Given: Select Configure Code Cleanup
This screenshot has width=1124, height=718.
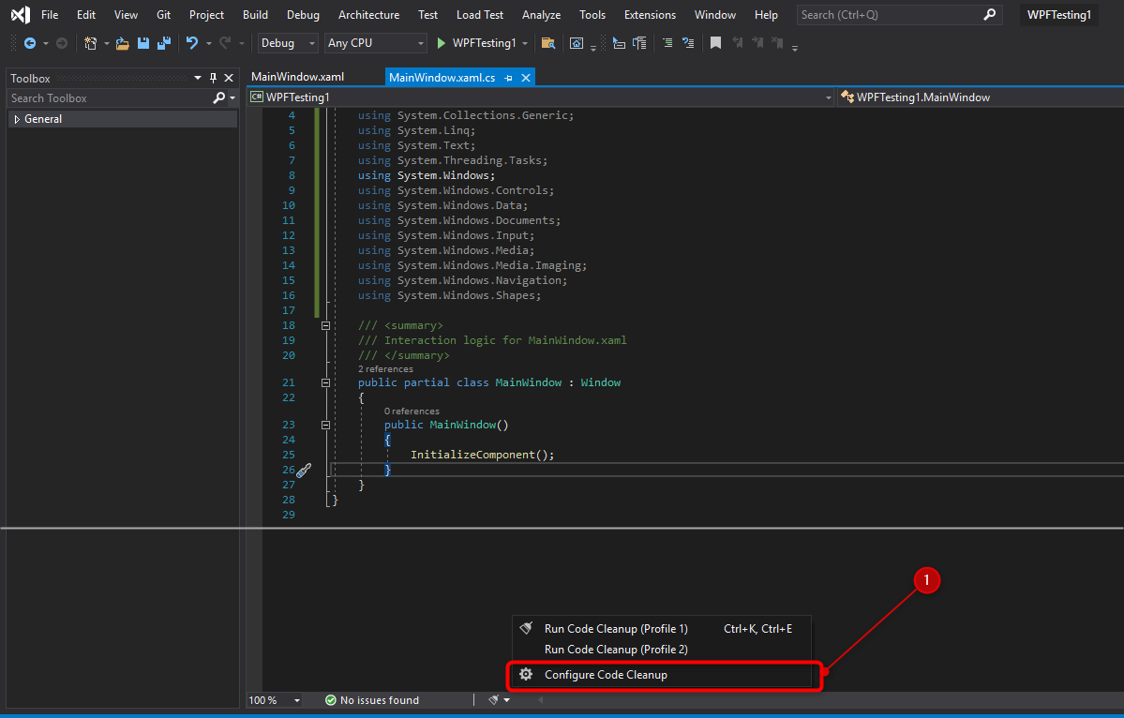Looking at the screenshot, I should pos(606,675).
